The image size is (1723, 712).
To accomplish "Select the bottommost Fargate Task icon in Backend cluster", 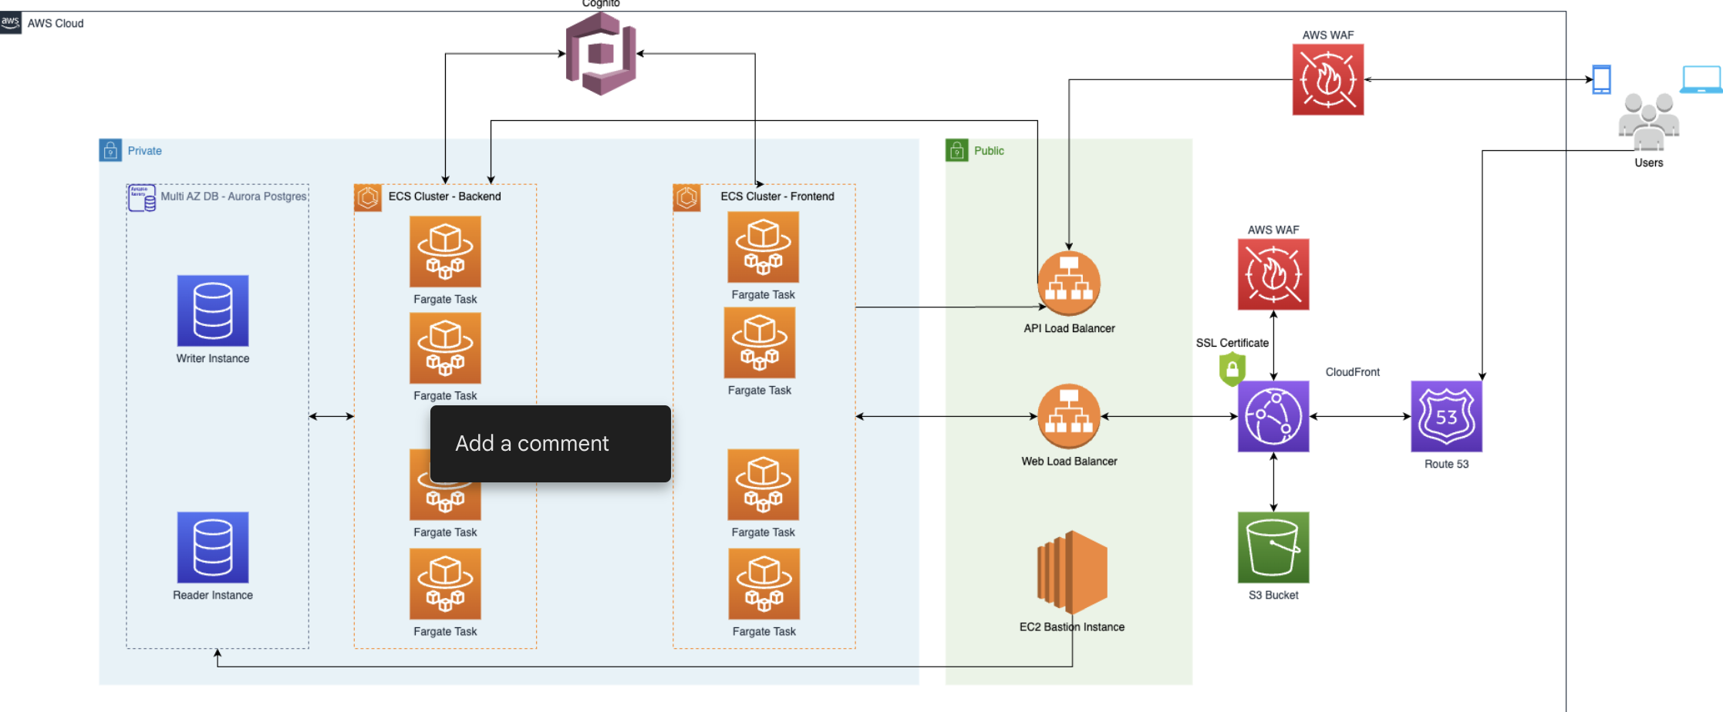I will (x=445, y=584).
